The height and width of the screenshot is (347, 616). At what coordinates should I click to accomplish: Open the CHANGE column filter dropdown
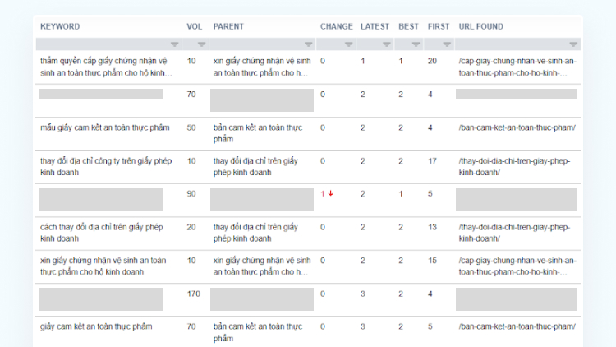point(348,44)
